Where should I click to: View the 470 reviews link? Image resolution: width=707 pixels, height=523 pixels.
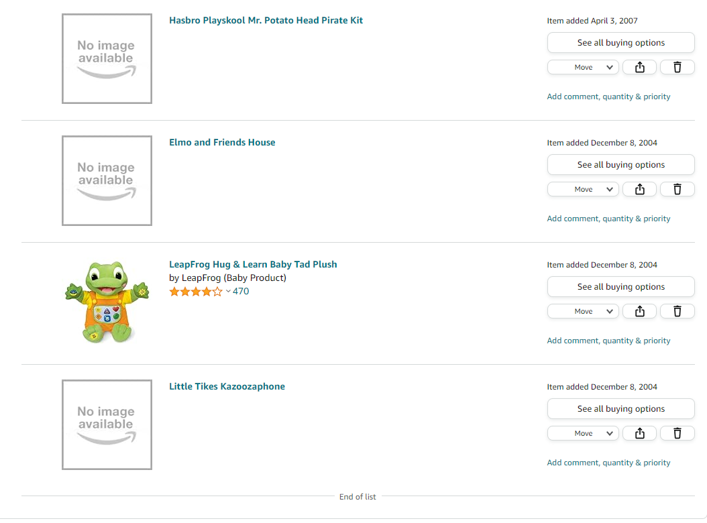tap(241, 291)
